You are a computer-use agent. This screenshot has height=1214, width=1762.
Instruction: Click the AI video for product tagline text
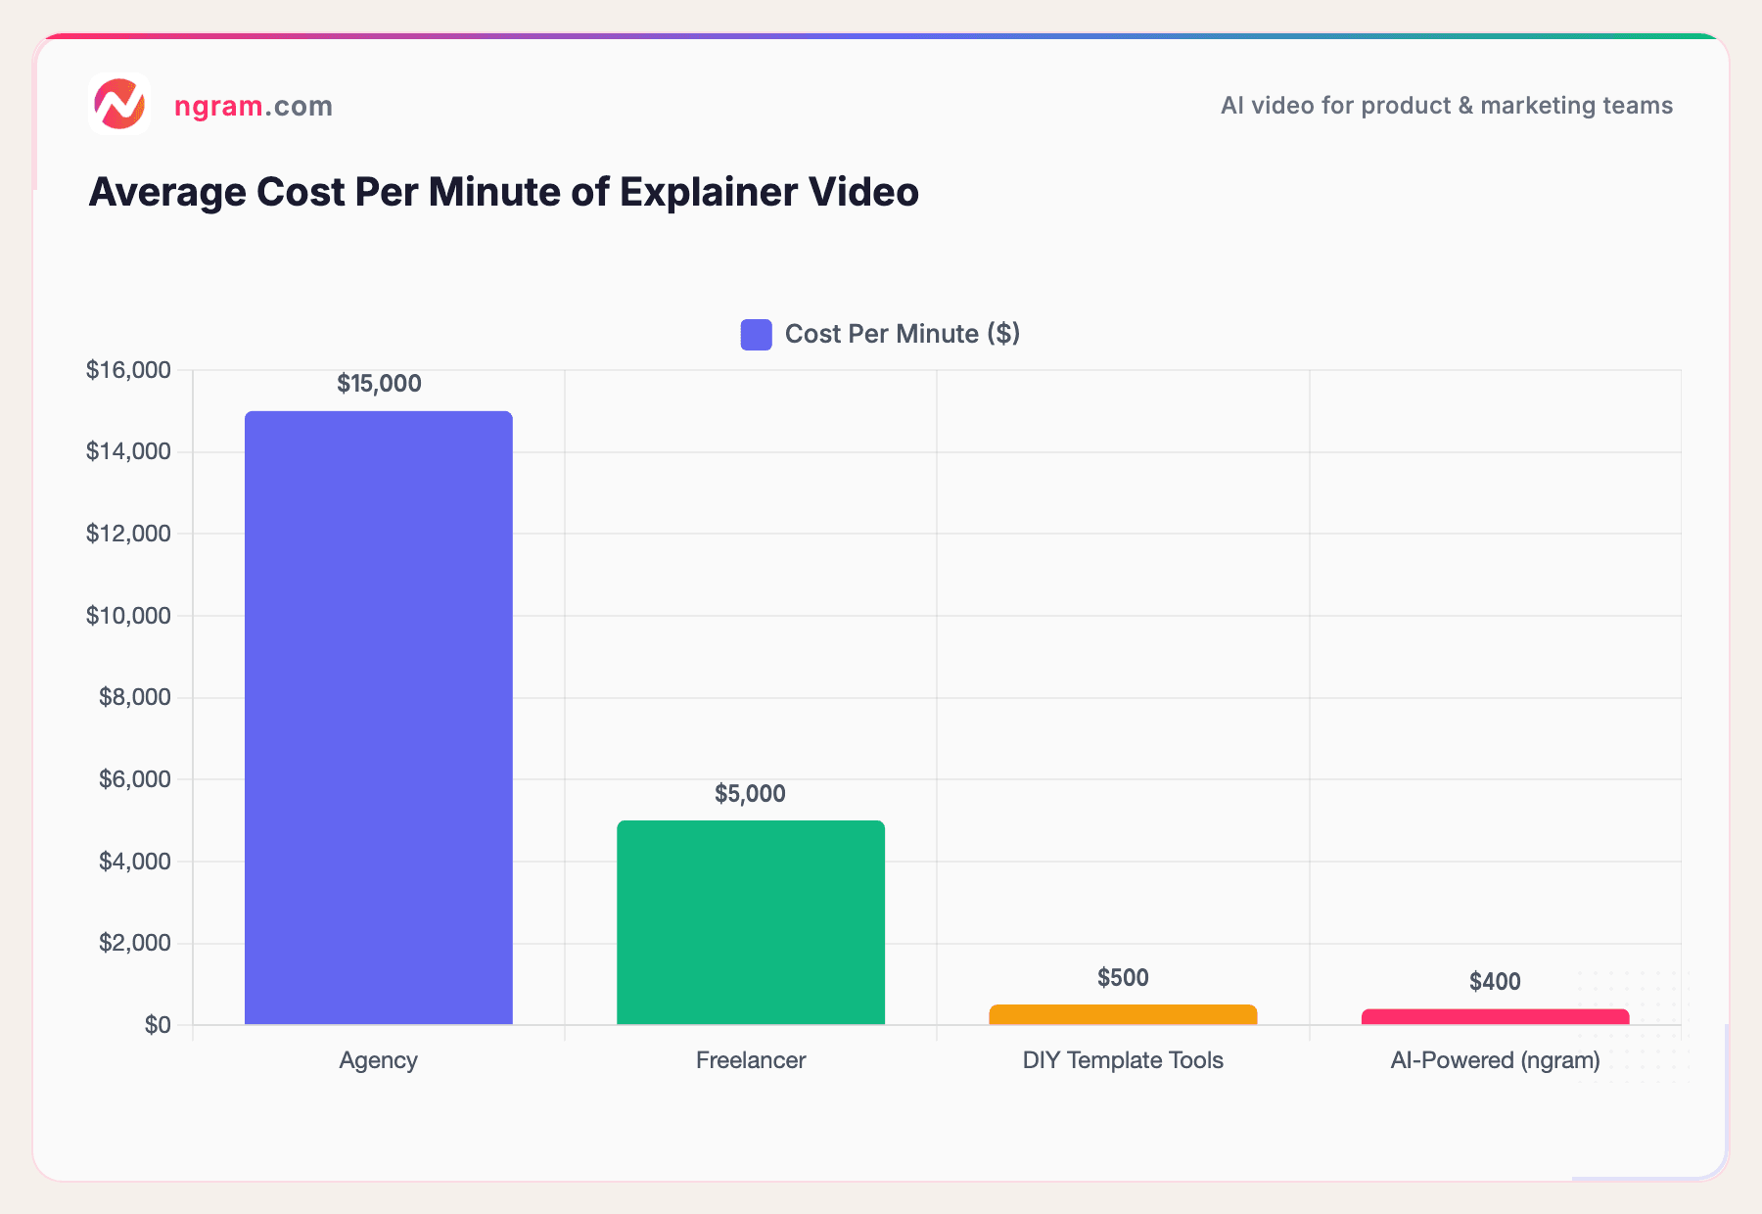pos(1446,106)
